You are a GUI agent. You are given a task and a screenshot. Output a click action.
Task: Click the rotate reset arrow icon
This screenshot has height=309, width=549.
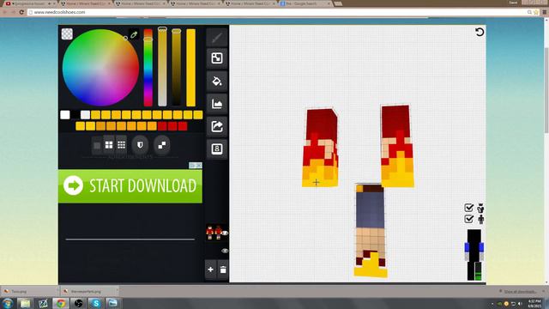click(480, 33)
